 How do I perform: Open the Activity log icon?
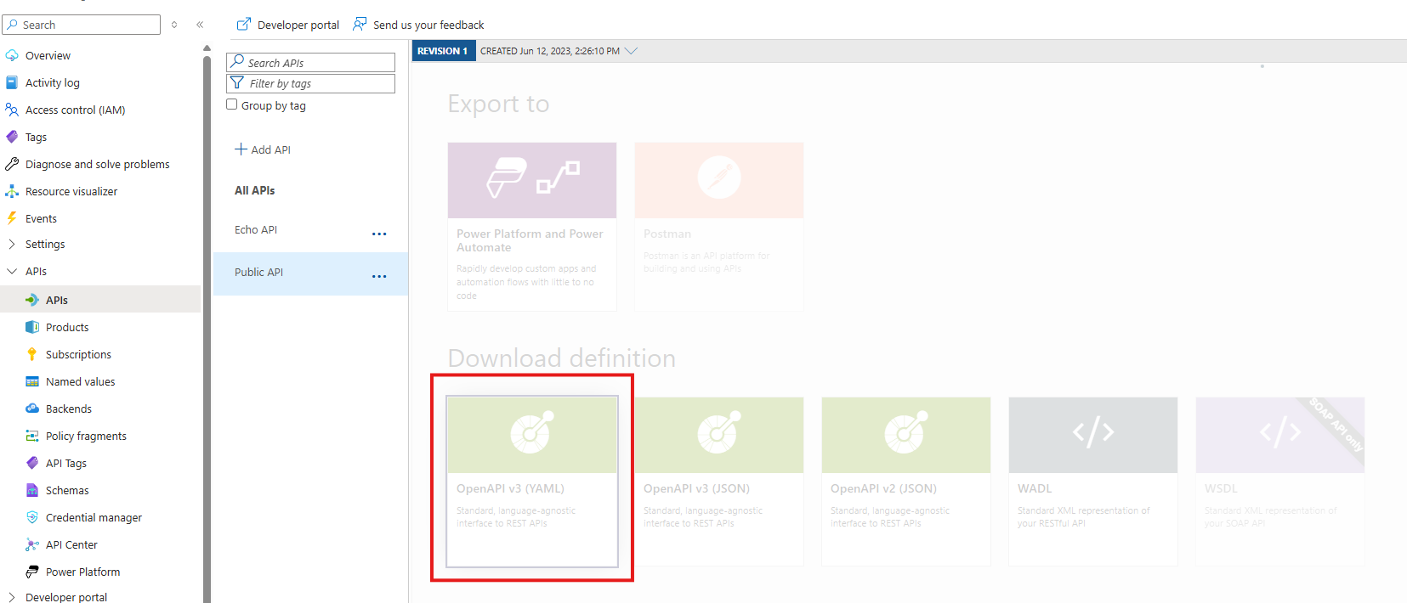[12, 82]
